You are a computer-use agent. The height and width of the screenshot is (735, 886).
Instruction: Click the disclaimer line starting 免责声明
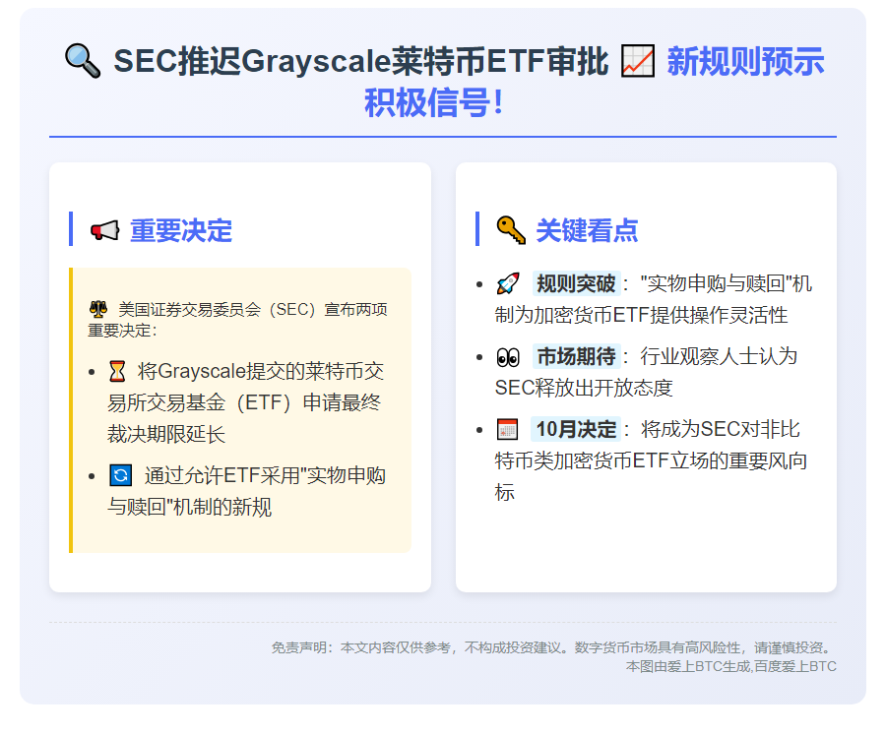tap(553, 647)
